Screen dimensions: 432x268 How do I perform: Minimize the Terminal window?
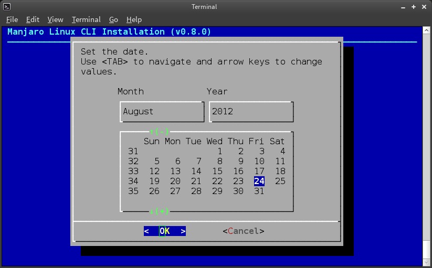point(403,7)
